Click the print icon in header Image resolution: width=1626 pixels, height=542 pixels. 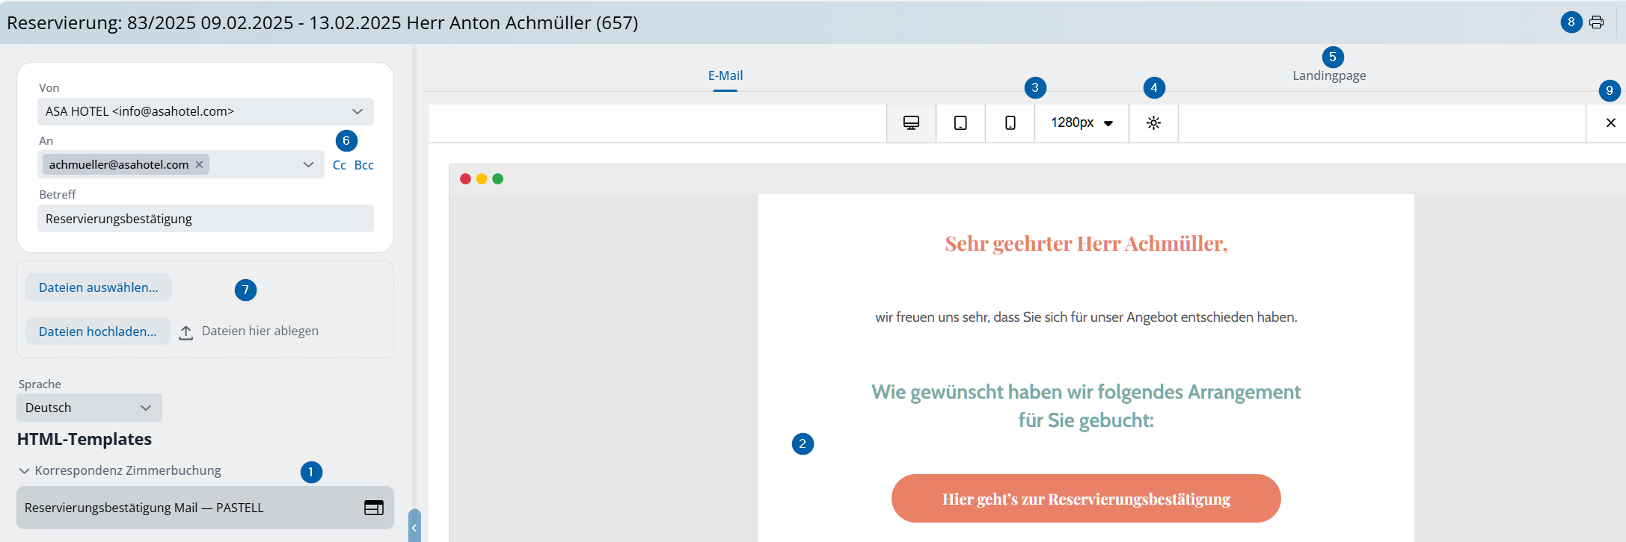point(1596,22)
